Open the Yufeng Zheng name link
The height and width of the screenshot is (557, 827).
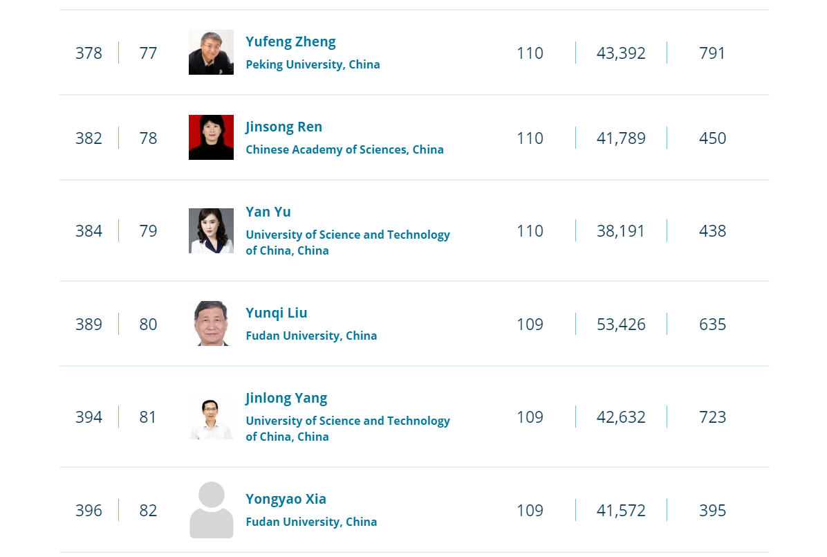pos(290,42)
